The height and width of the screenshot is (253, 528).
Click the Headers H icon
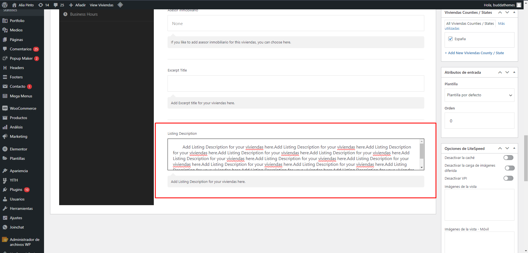click(x=5, y=68)
